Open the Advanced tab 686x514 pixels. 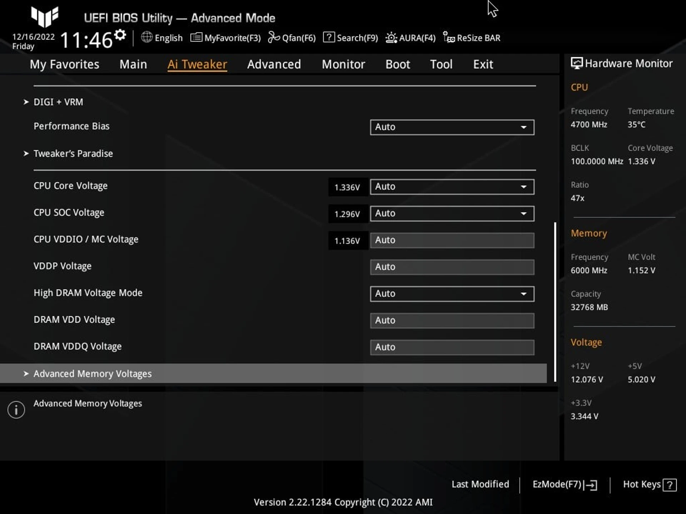(x=274, y=64)
